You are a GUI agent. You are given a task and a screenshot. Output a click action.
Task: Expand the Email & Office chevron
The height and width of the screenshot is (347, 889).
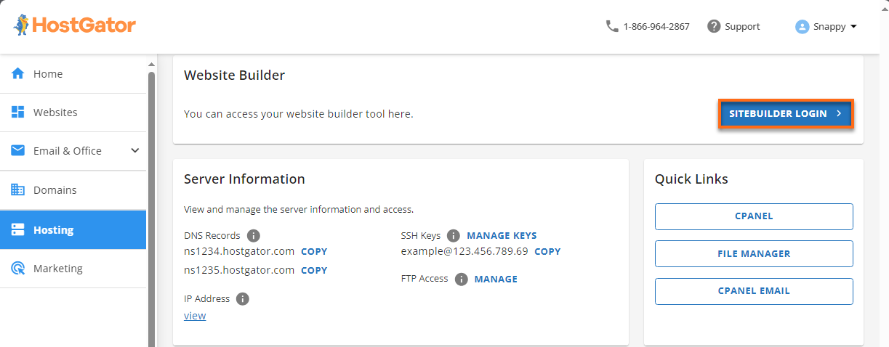[x=134, y=151]
